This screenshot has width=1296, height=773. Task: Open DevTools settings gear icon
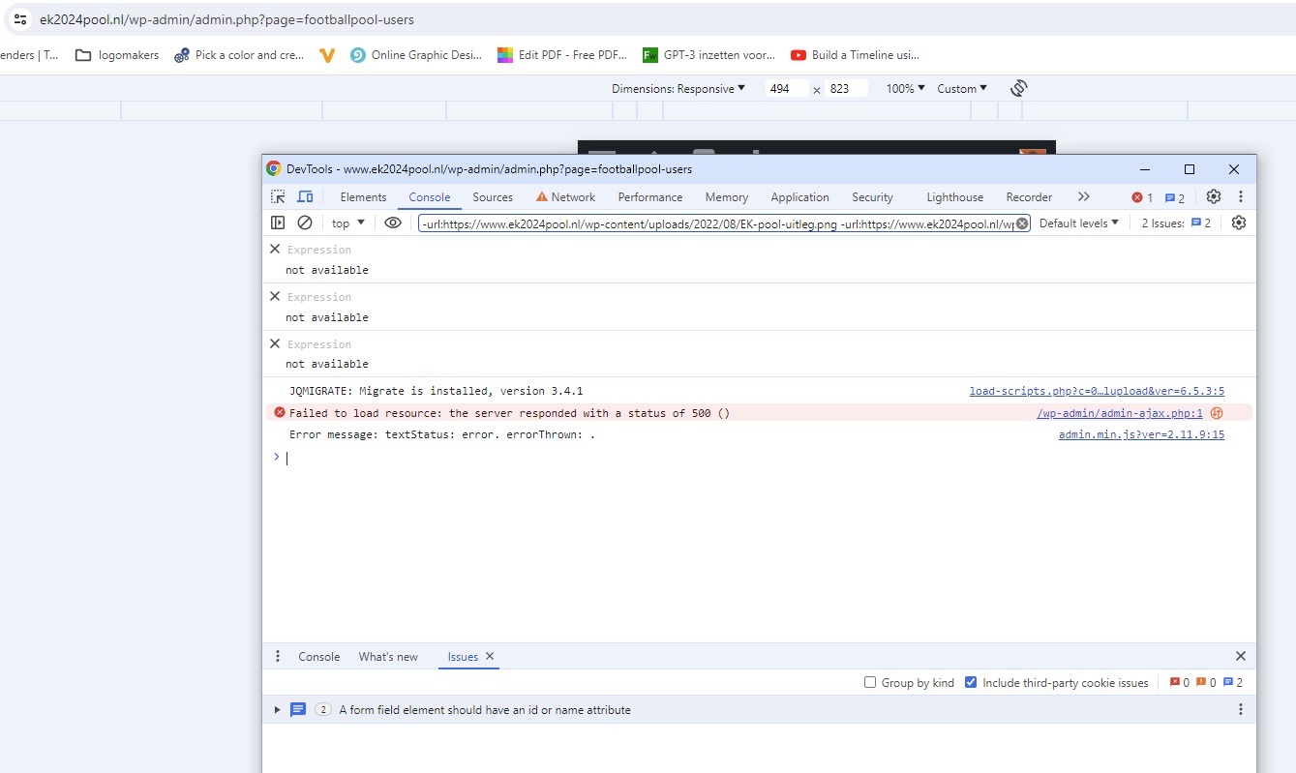(x=1214, y=196)
